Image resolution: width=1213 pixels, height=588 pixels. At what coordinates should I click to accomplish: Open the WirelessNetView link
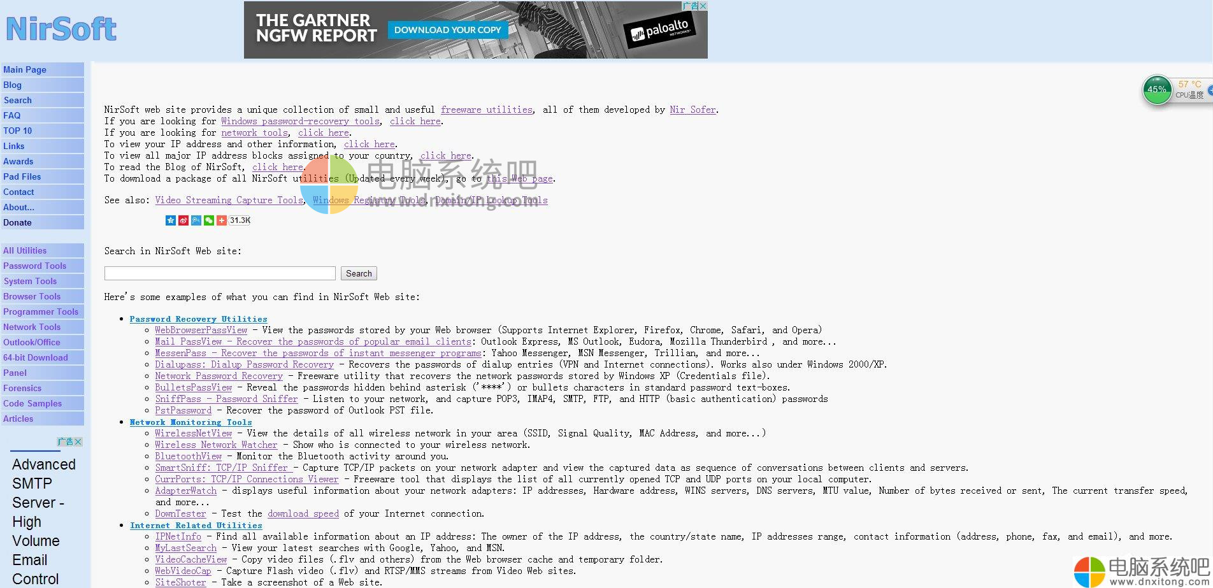193,433
